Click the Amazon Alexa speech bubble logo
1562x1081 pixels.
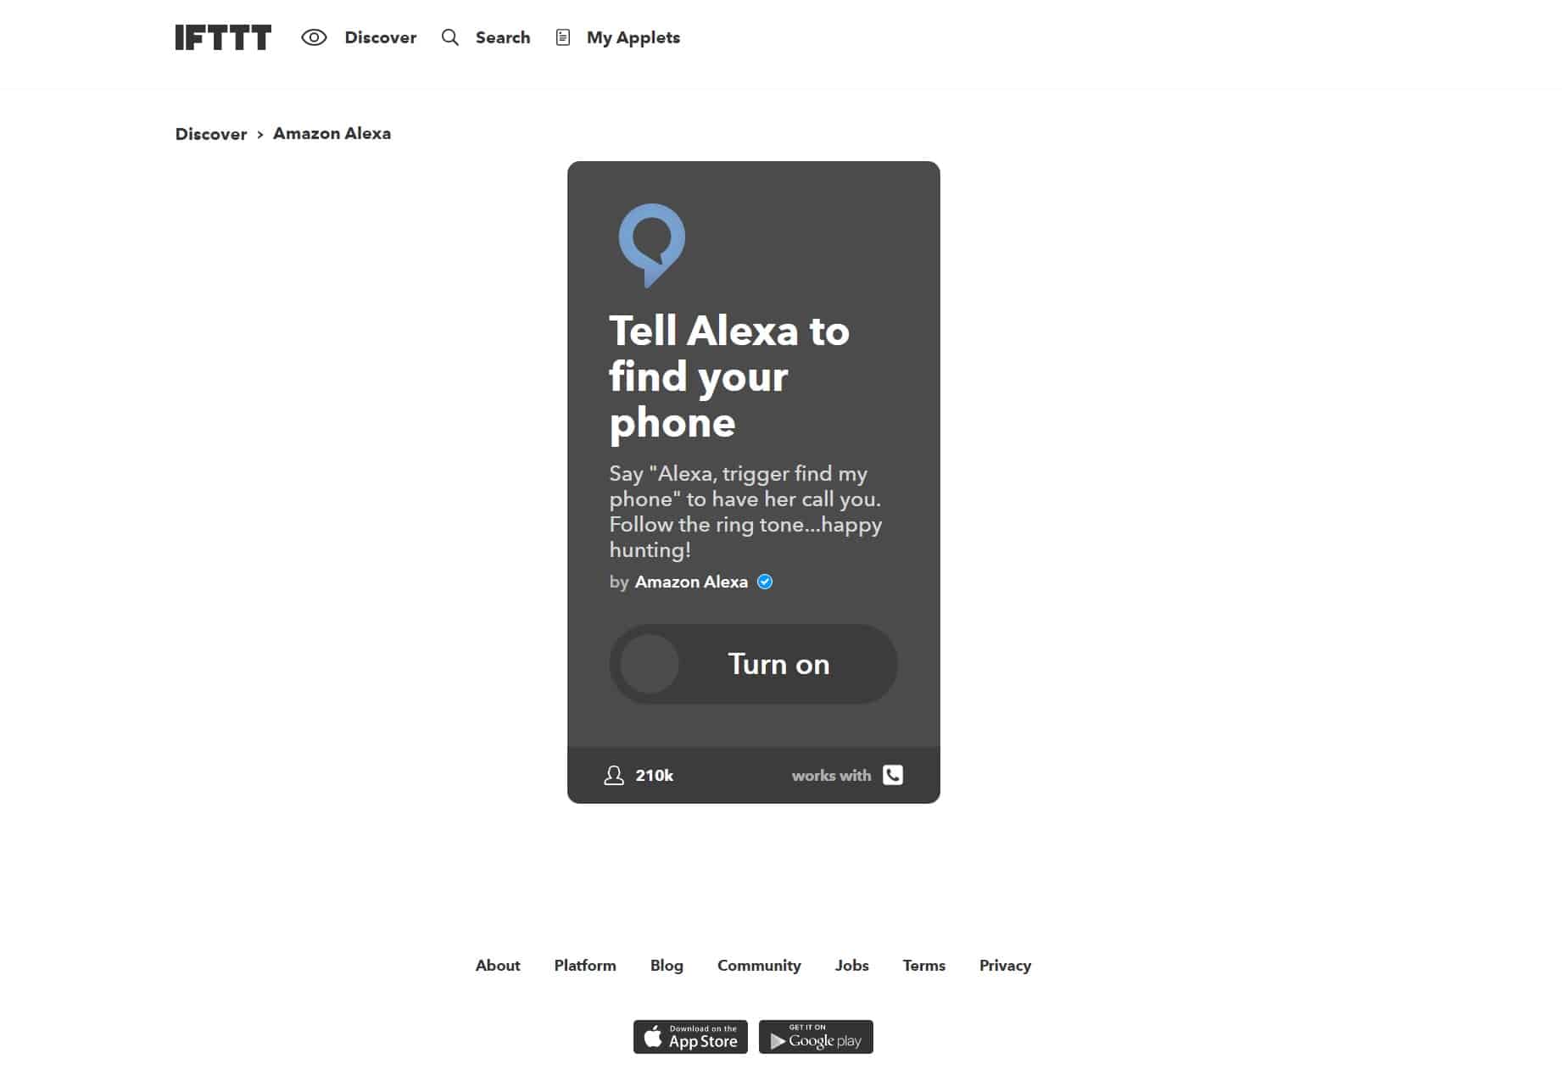coord(651,245)
